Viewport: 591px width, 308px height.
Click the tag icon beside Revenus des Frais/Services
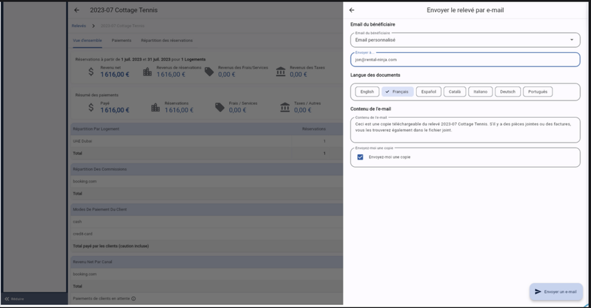point(209,71)
